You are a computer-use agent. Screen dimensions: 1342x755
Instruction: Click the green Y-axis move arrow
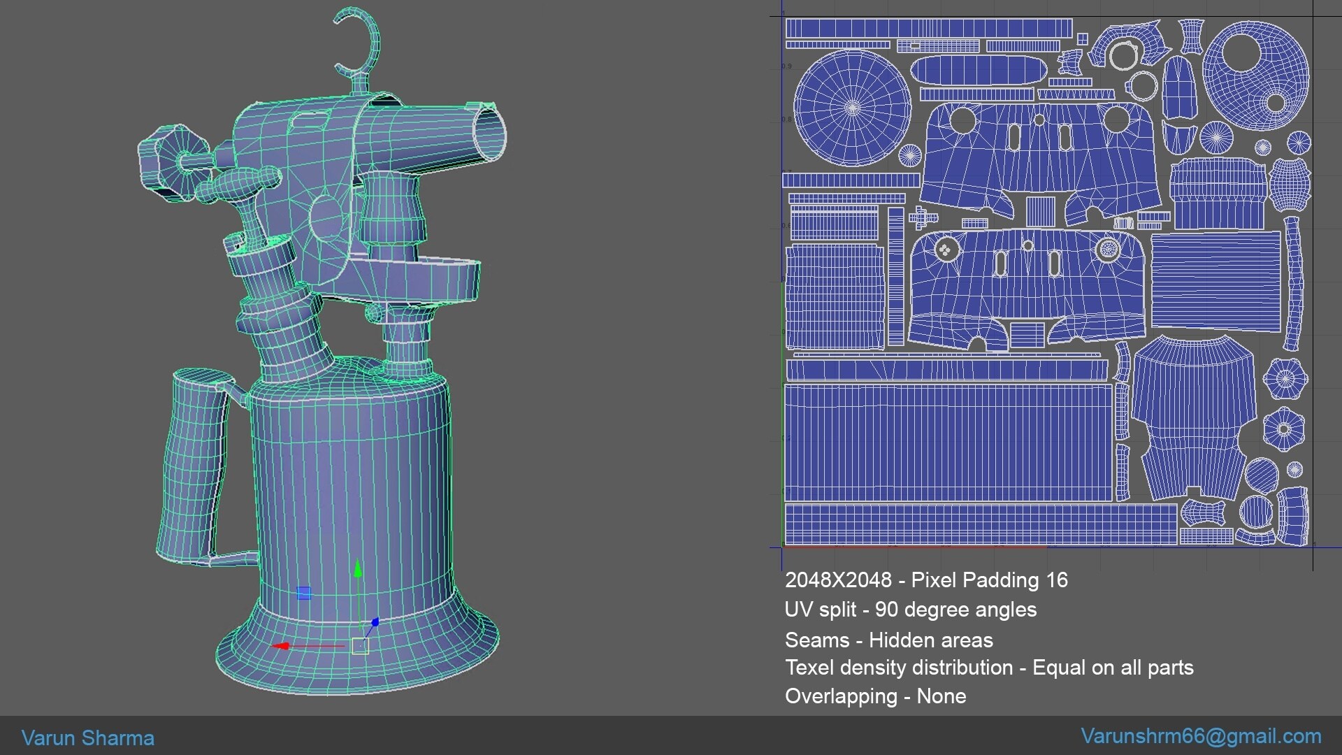pyautogui.click(x=357, y=568)
